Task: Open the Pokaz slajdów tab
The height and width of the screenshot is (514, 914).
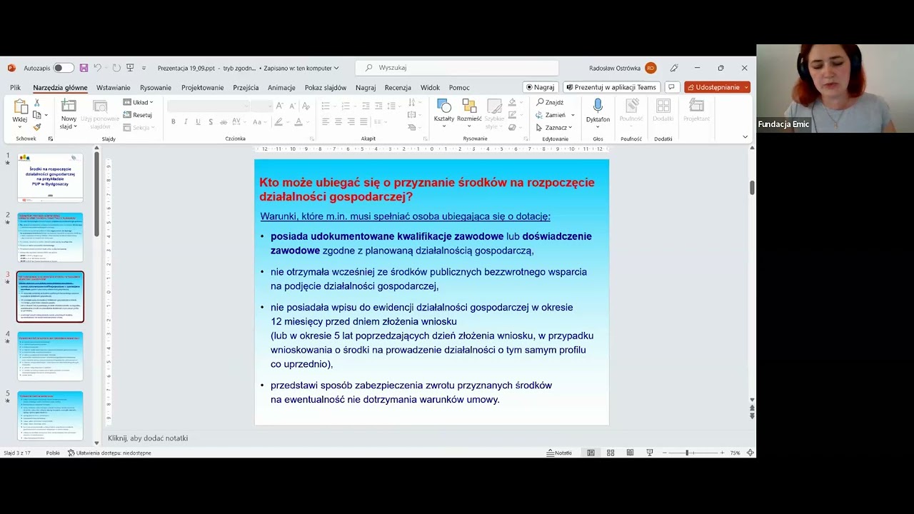Action: (326, 88)
